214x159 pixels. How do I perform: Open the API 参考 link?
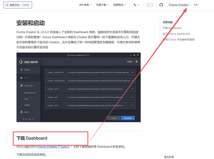85,5
